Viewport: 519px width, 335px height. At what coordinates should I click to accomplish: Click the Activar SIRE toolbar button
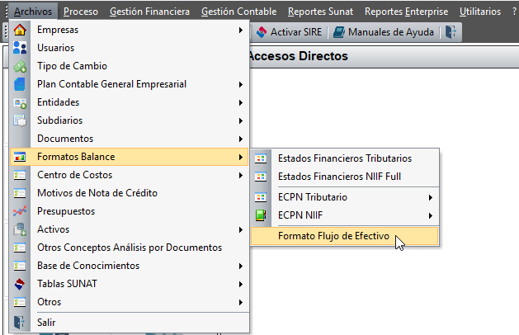click(x=290, y=32)
